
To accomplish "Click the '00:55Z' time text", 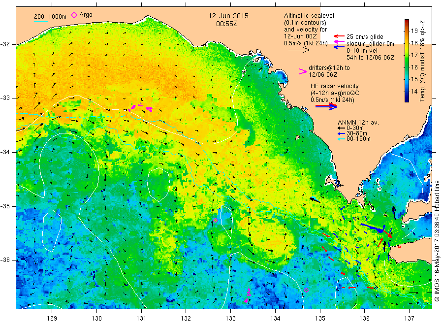I will click(226, 24).
